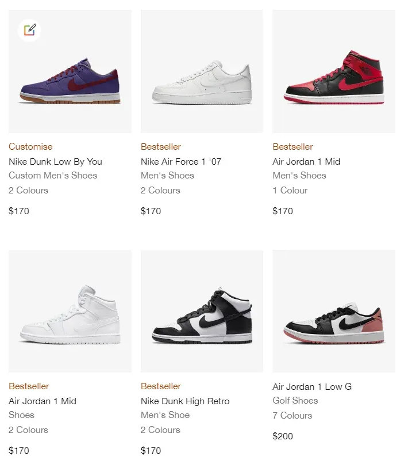Click the Custom Men's Shoes subtitle
This screenshot has height=471, width=408.
coord(53,176)
